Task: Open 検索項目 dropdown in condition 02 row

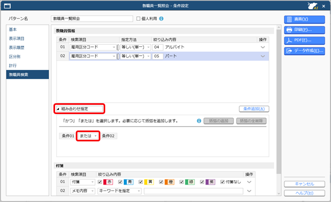Action: (93, 56)
